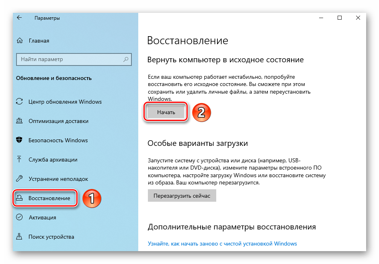Image resolution: width=379 pixels, height=264 pixels.
Task: Open the link about clean Windows installation
Action: [222, 244]
